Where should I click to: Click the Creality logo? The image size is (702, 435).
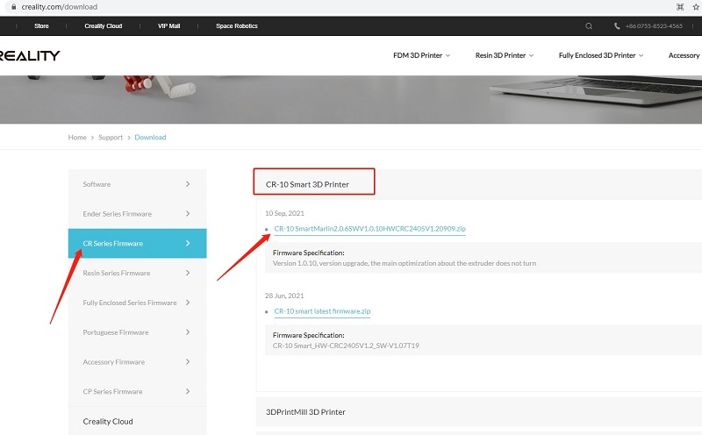30,55
